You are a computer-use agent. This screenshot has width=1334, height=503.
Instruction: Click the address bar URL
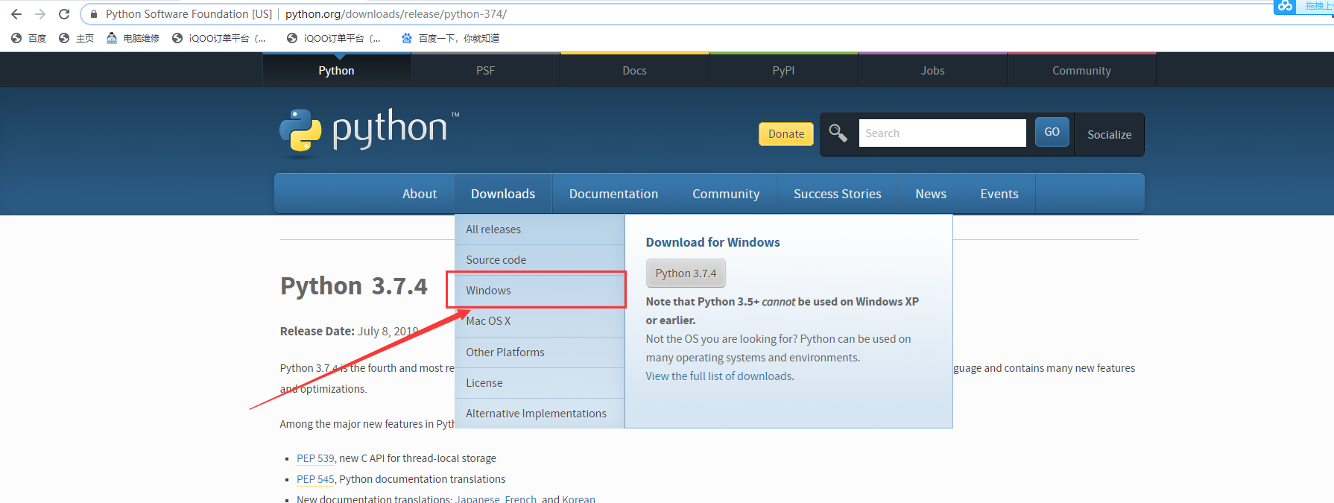[396, 14]
